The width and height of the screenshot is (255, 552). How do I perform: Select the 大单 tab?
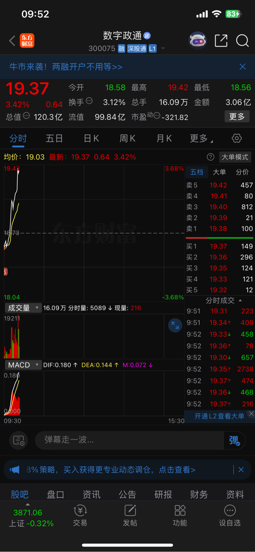tap(219, 172)
